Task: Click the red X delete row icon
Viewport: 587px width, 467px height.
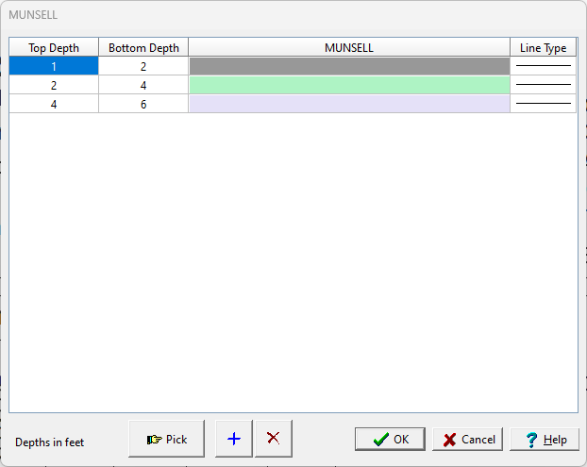Action: tap(274, 439)
